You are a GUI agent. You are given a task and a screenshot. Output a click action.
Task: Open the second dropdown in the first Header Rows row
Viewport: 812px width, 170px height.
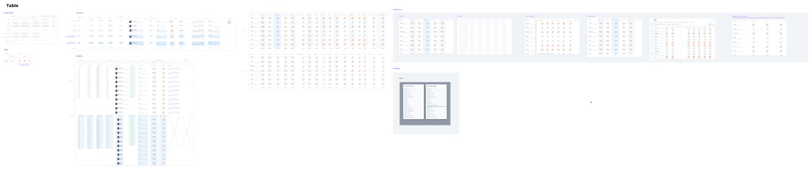point(25,20)
